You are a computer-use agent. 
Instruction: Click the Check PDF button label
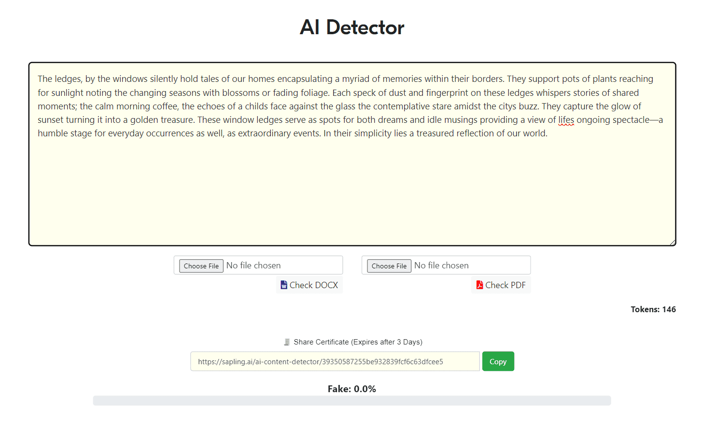tap(505, 285)
